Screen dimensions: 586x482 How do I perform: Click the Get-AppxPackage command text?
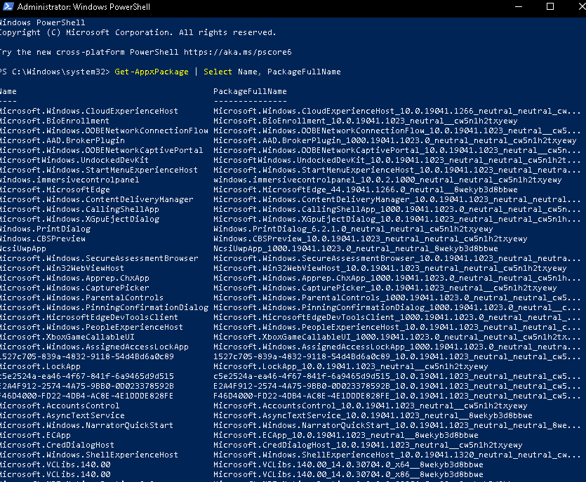(152, 72)
